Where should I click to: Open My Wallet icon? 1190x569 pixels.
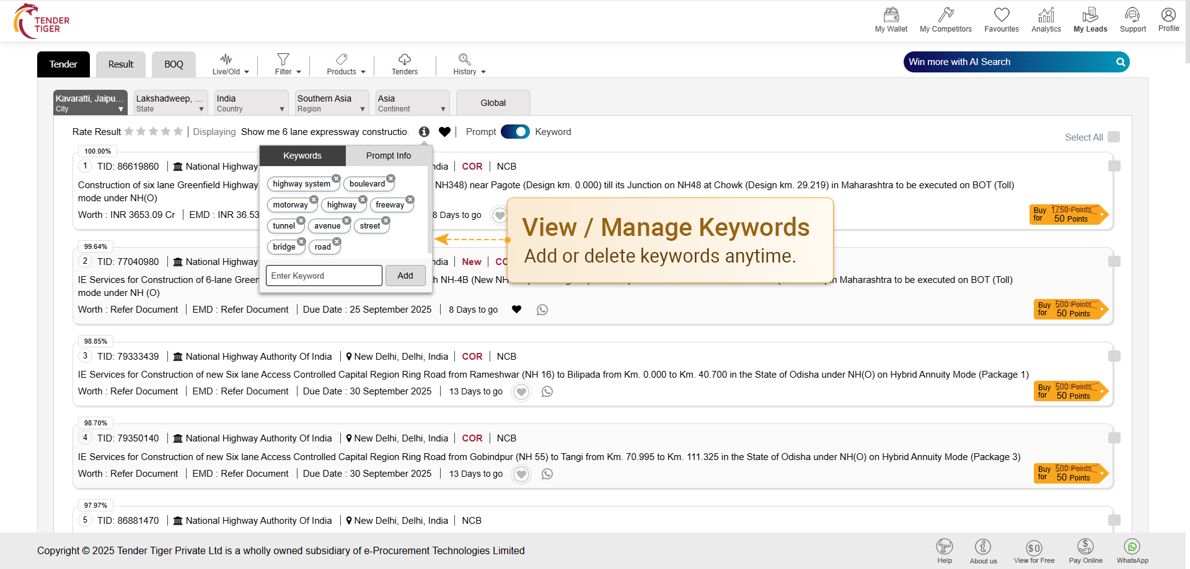coord(891,15)
